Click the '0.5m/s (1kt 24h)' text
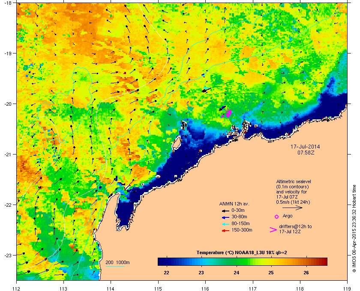 (x=293, y=202)
